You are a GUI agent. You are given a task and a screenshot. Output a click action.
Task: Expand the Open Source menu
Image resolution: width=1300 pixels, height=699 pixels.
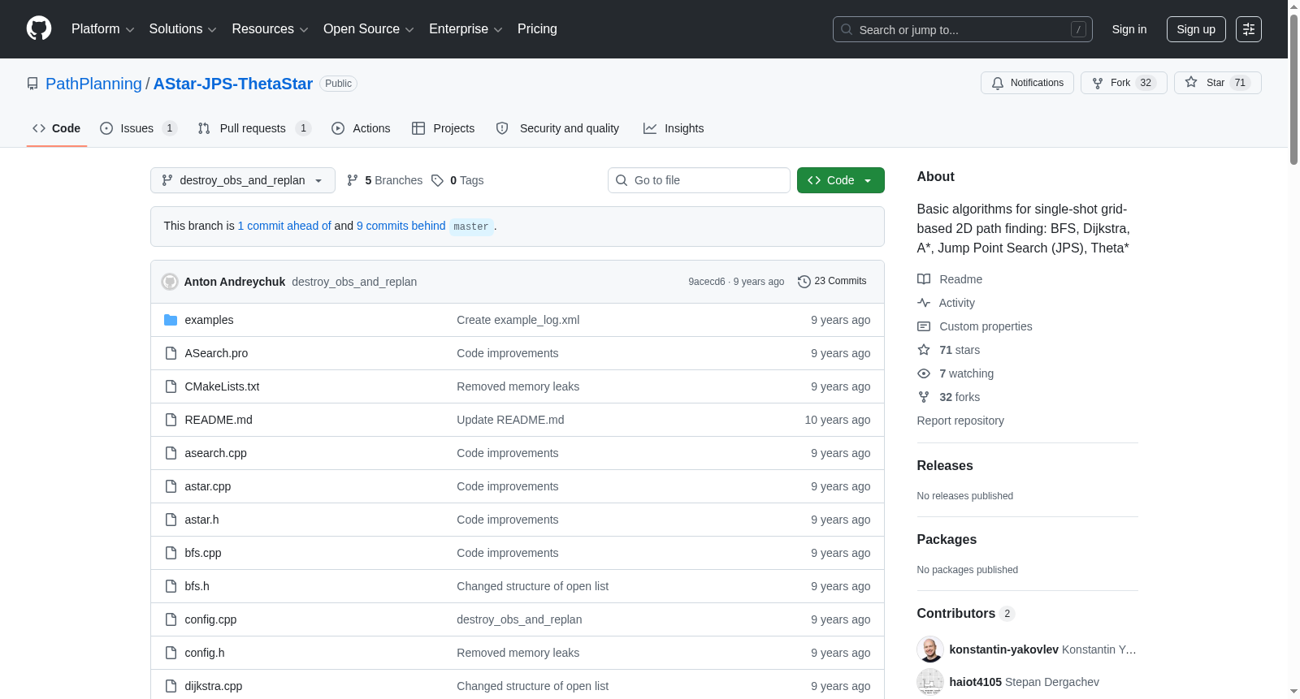point(369,29)
